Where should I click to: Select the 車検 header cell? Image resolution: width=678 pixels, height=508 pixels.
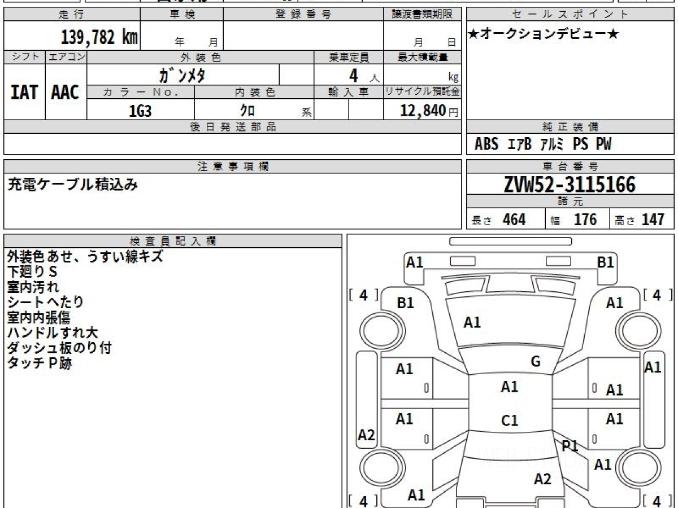tap(182, 15)
